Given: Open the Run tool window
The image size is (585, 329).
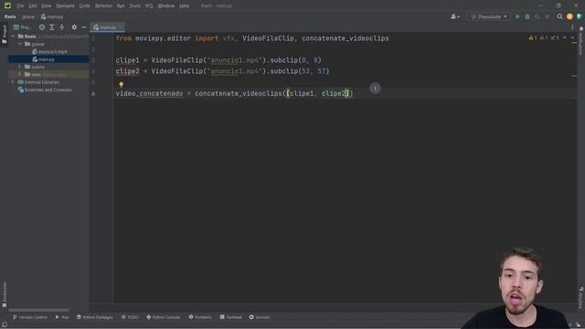Looking at the screenshot, I should click(62, 317).
